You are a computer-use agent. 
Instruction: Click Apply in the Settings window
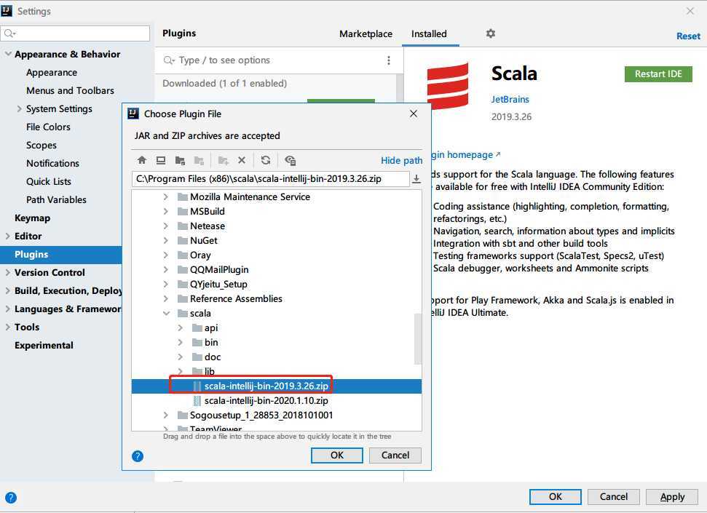[672, 497]
